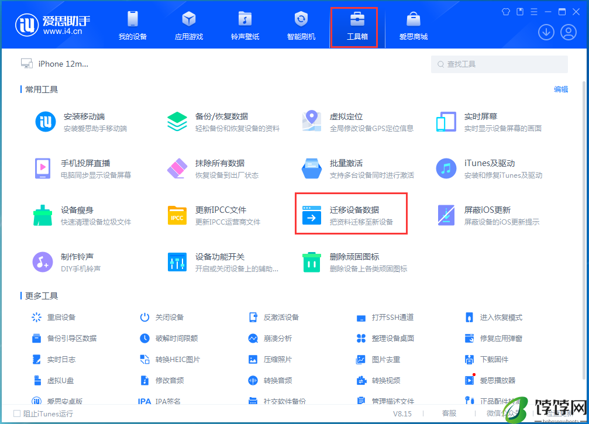Viewport: 589px width, 424px height.
Task: Open 下载固件 tool
Action: [487, 360]
